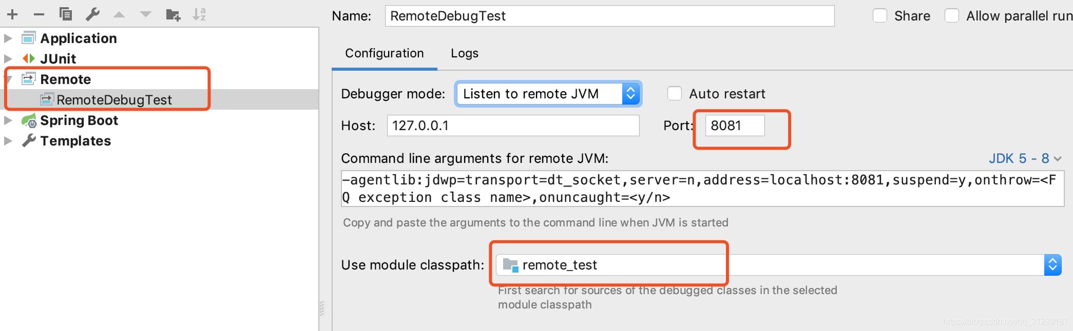This screenshot has height=331, width=1073.
Task: Copy the RemoteDebugTest configuration
Action: (x=65, y=14)
